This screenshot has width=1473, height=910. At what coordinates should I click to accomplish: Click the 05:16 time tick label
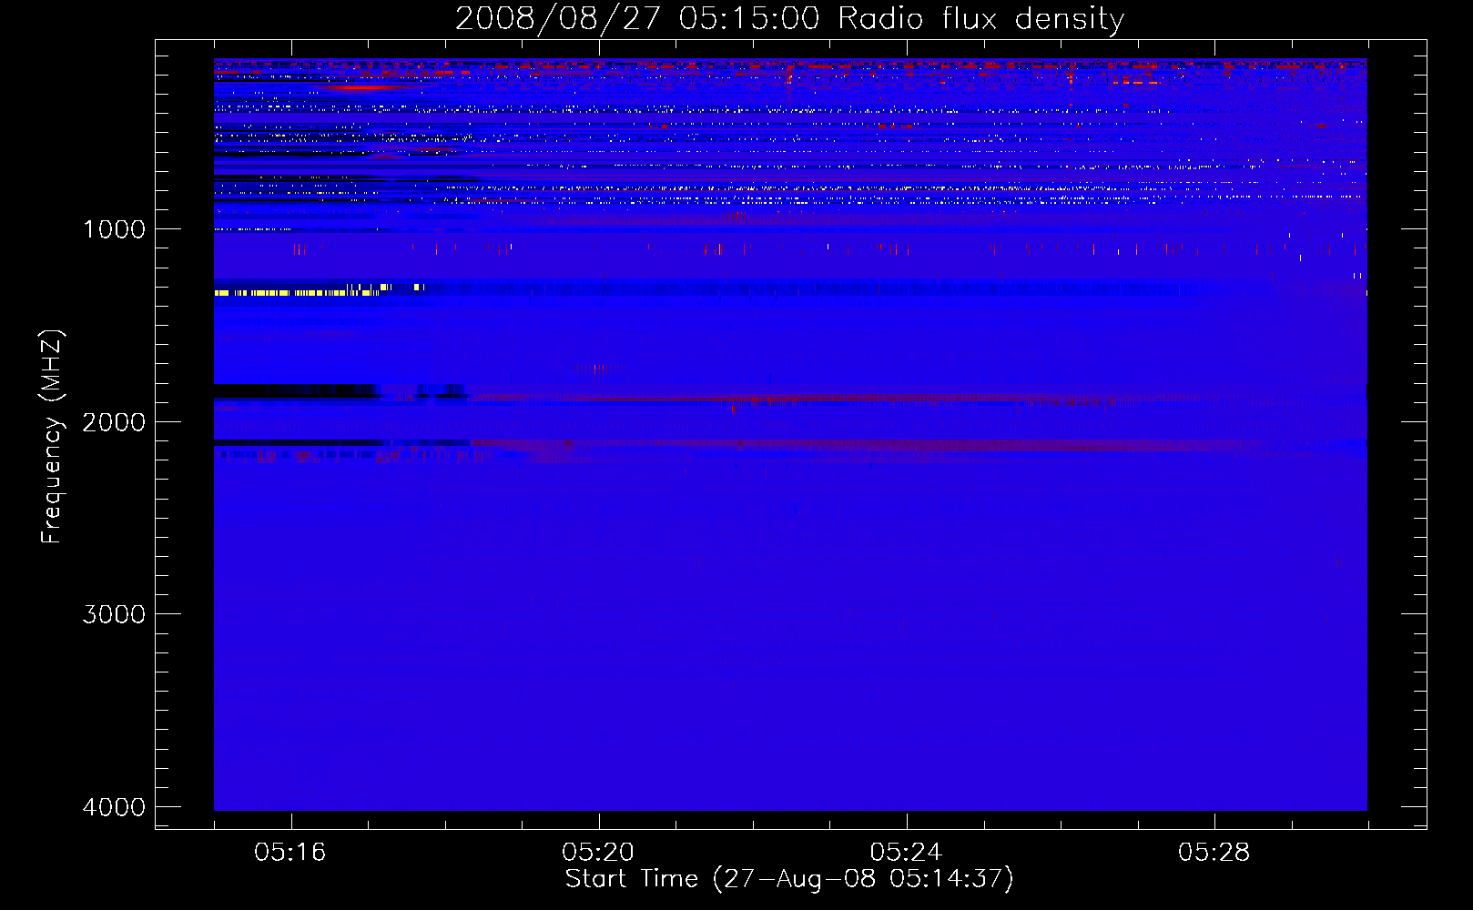click(x=290, y=853)
